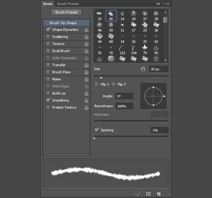The image size is (212, 198).
Task: Open the Preset Manager icon at bottom
Action: (x=148, y=194)
